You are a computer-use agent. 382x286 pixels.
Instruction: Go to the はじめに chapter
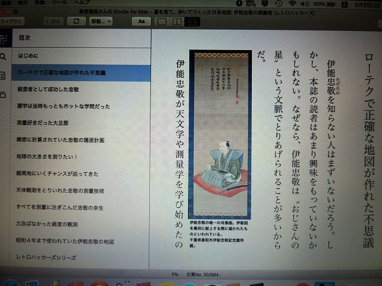81,56
